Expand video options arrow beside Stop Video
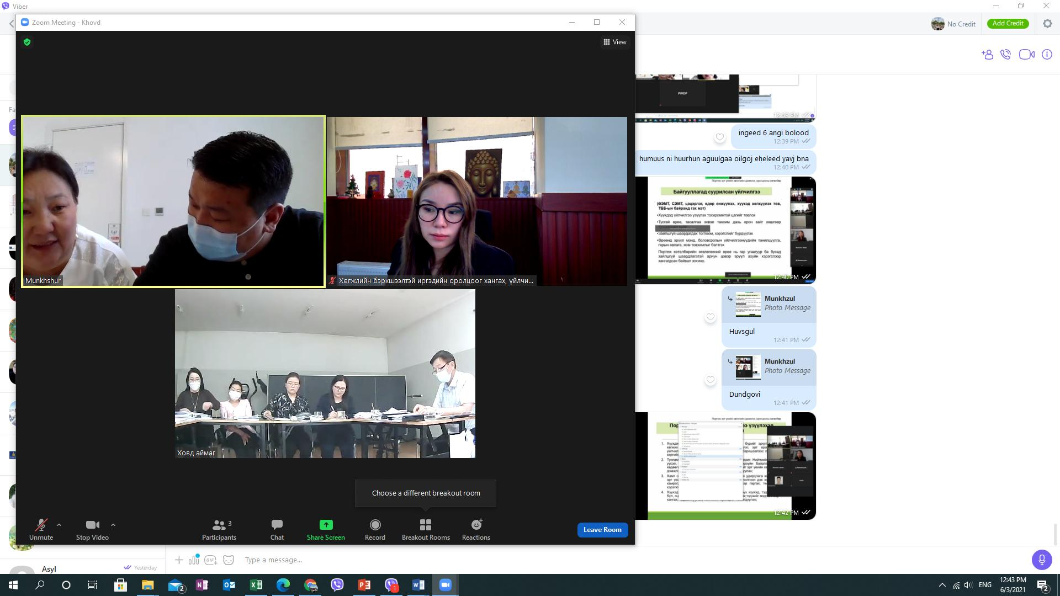 113,525
